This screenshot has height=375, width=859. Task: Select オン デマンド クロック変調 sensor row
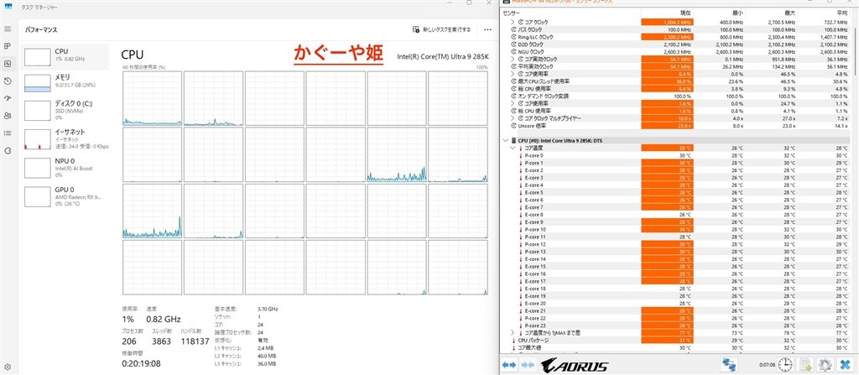[675, 96]
